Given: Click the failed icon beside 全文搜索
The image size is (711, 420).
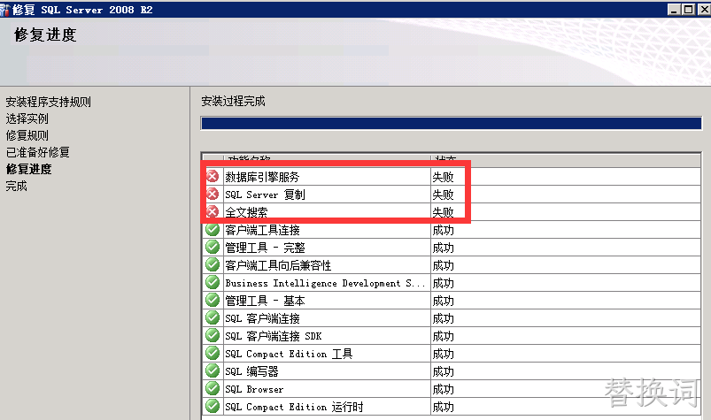Looking at the screenshot, I should [x=213, y=211].
